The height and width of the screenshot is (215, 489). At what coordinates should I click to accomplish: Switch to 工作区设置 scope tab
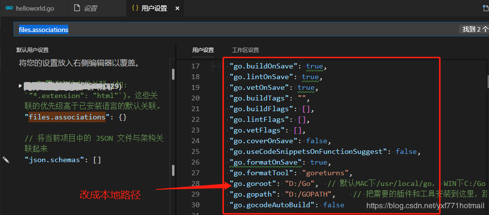[245, 50]
